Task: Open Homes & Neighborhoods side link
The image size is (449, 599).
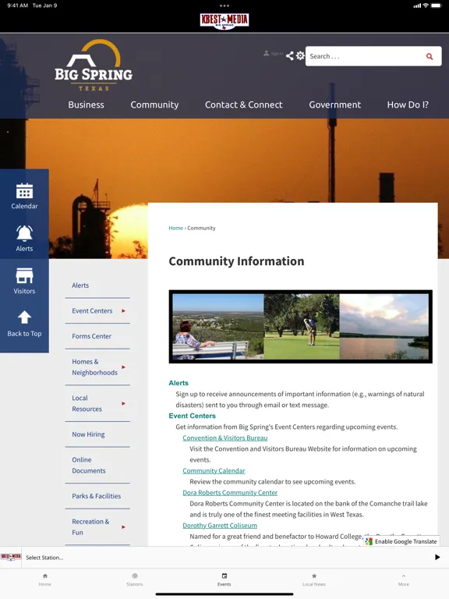Action: pos(94,367)
